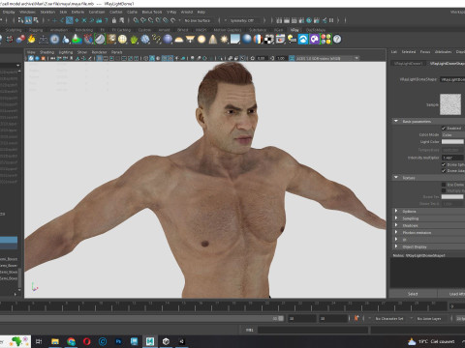465x348 pixels.
Task: Toggle the Dome Adaptive checkbox
Action: point(444,171)
